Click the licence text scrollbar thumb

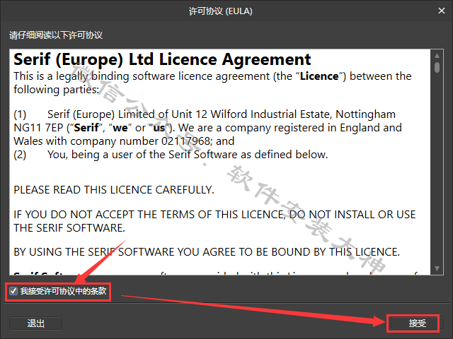click(437, 68)
